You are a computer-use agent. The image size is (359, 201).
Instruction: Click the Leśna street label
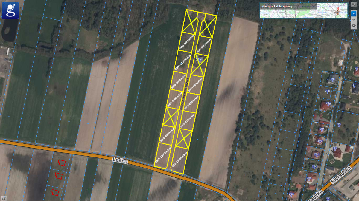point(120,161)
